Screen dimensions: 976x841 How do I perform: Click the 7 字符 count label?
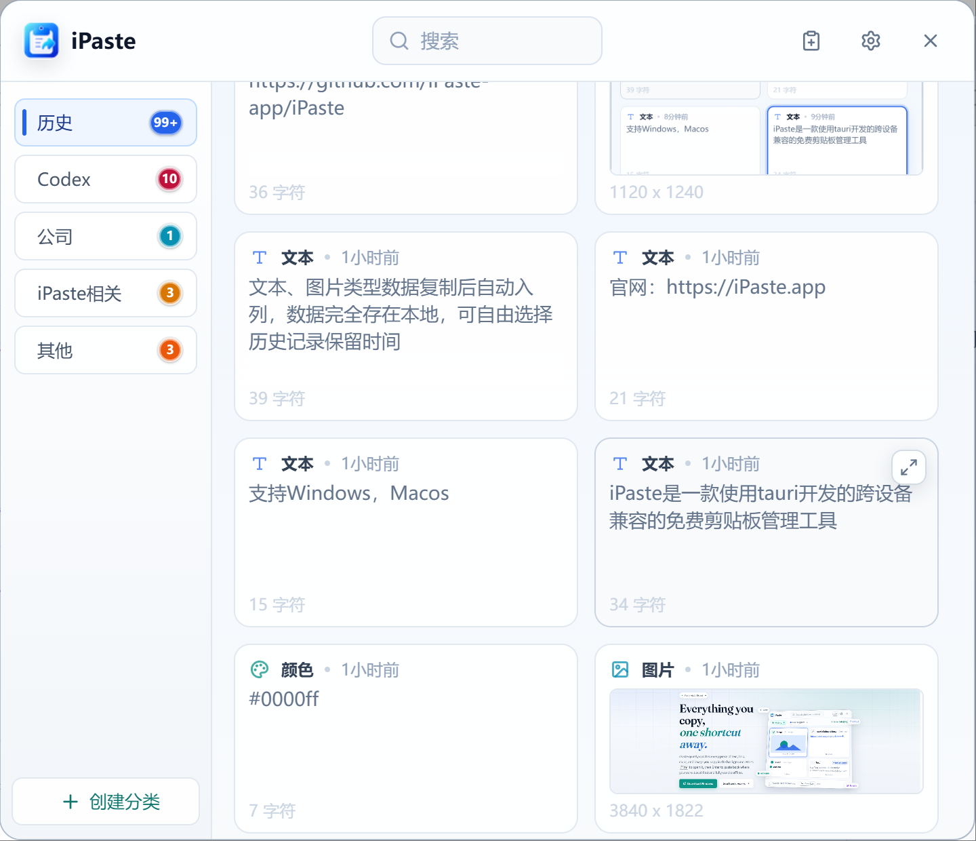pos(272,810)
